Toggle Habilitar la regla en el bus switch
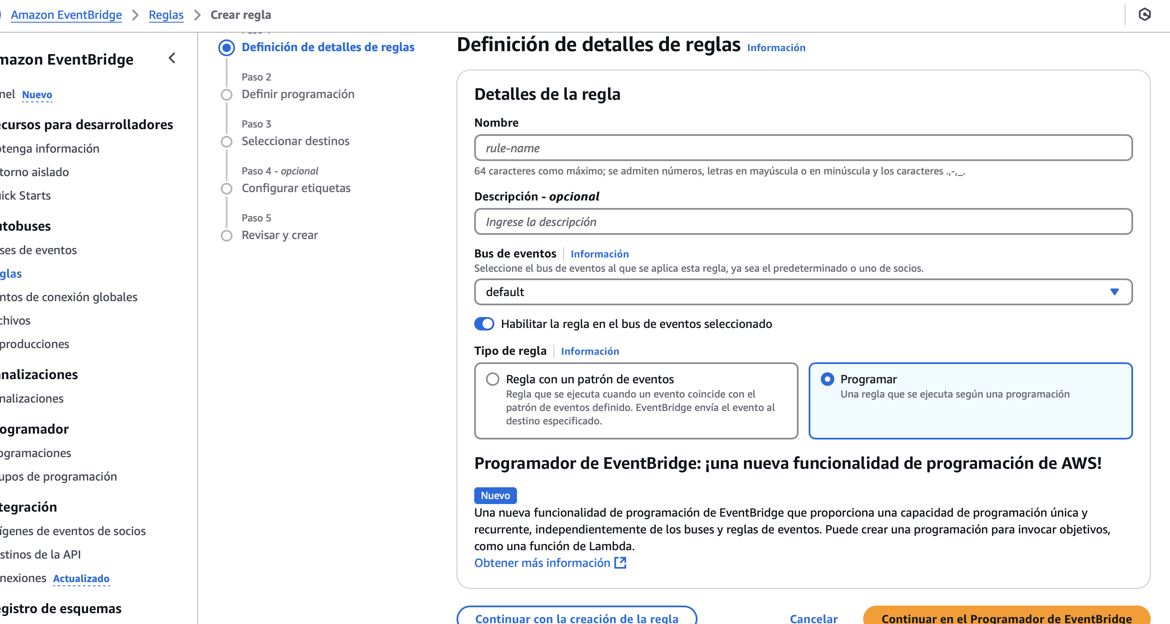This screenshot has height=624, width=1170. click(x=484, y=324)
